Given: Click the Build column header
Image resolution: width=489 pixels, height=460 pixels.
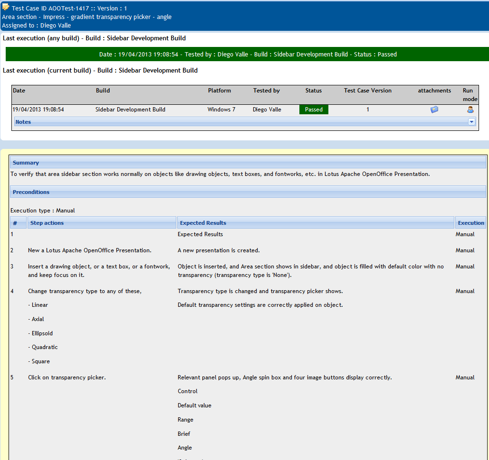Looking at the screenshot, I should coord(103,91).
